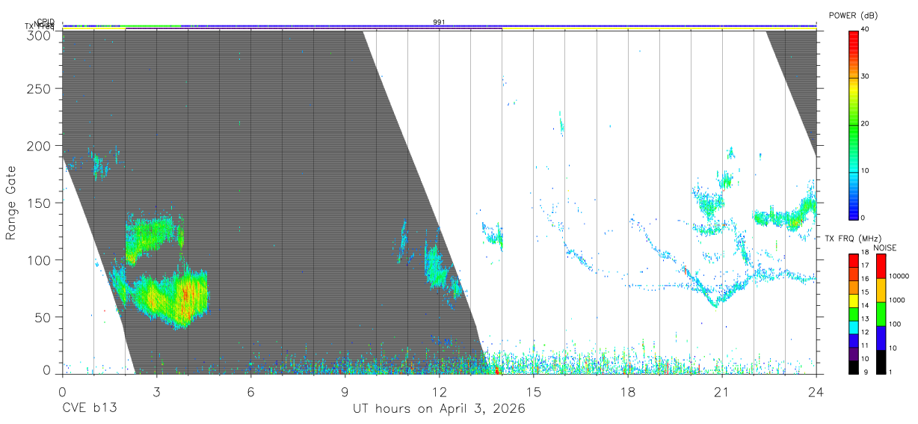Select the 6 tick on UT hours axis
The height and width of the screenshot is (424, 918).
[x=250, y=392]
